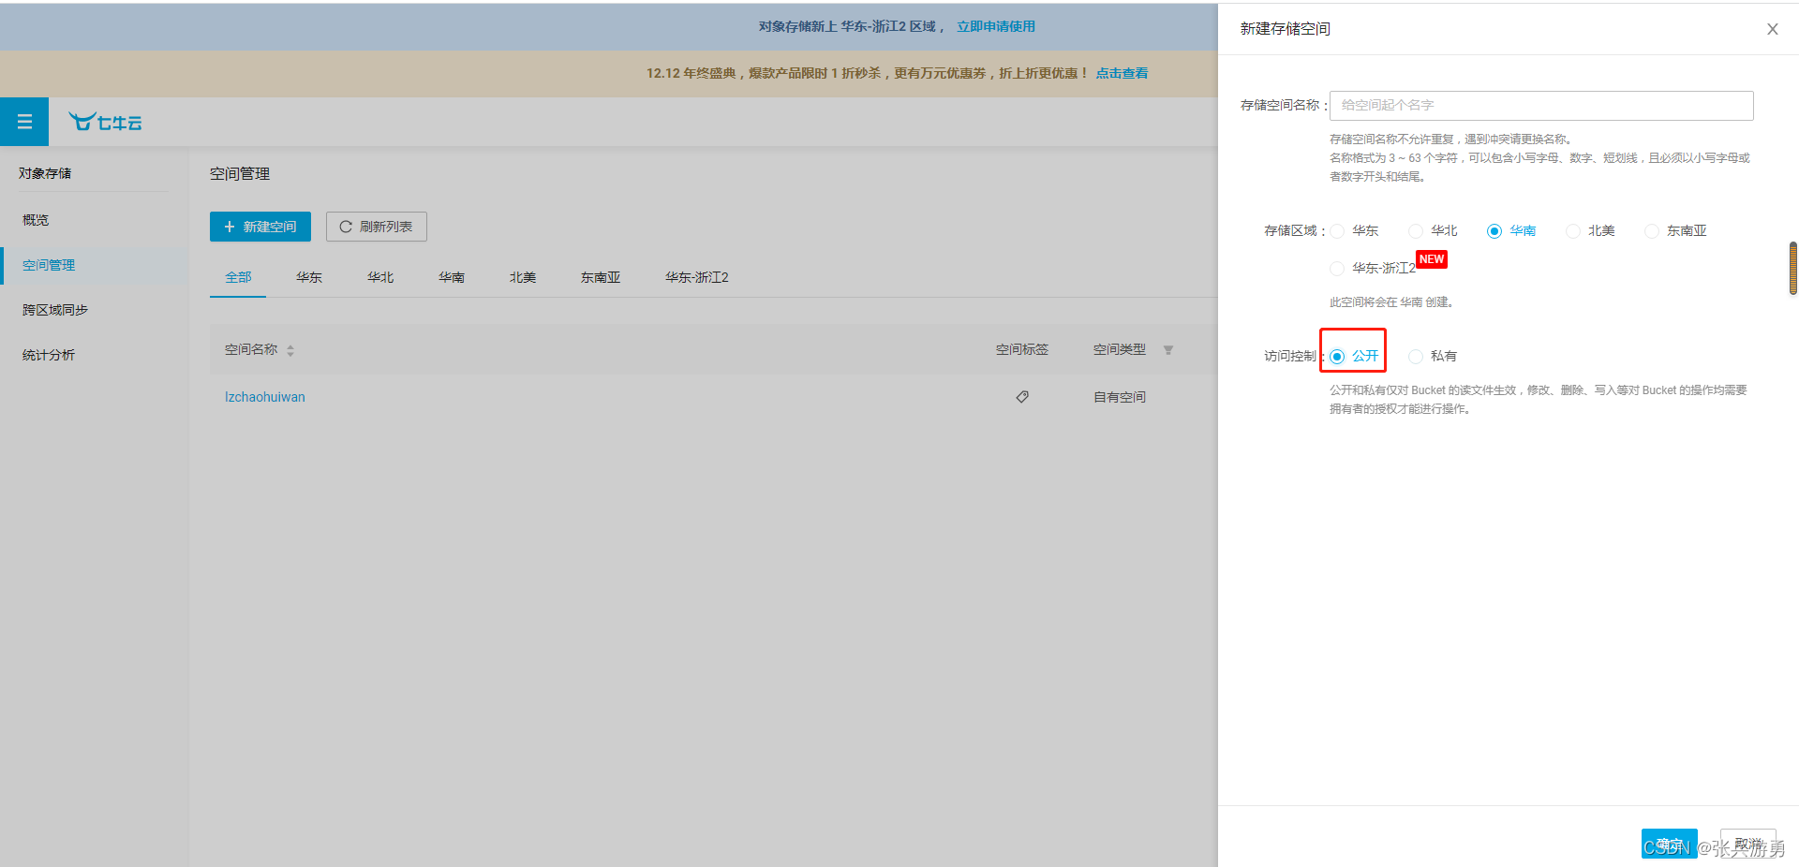This screenshot has height=867, width=1799.
Task: Confirm with the blue 确定 button
Action: pos(1669,844)
